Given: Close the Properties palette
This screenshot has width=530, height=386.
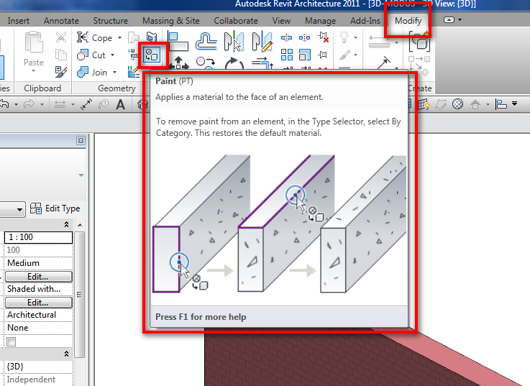Looking at the screenshot, I should tap(81, 141).
